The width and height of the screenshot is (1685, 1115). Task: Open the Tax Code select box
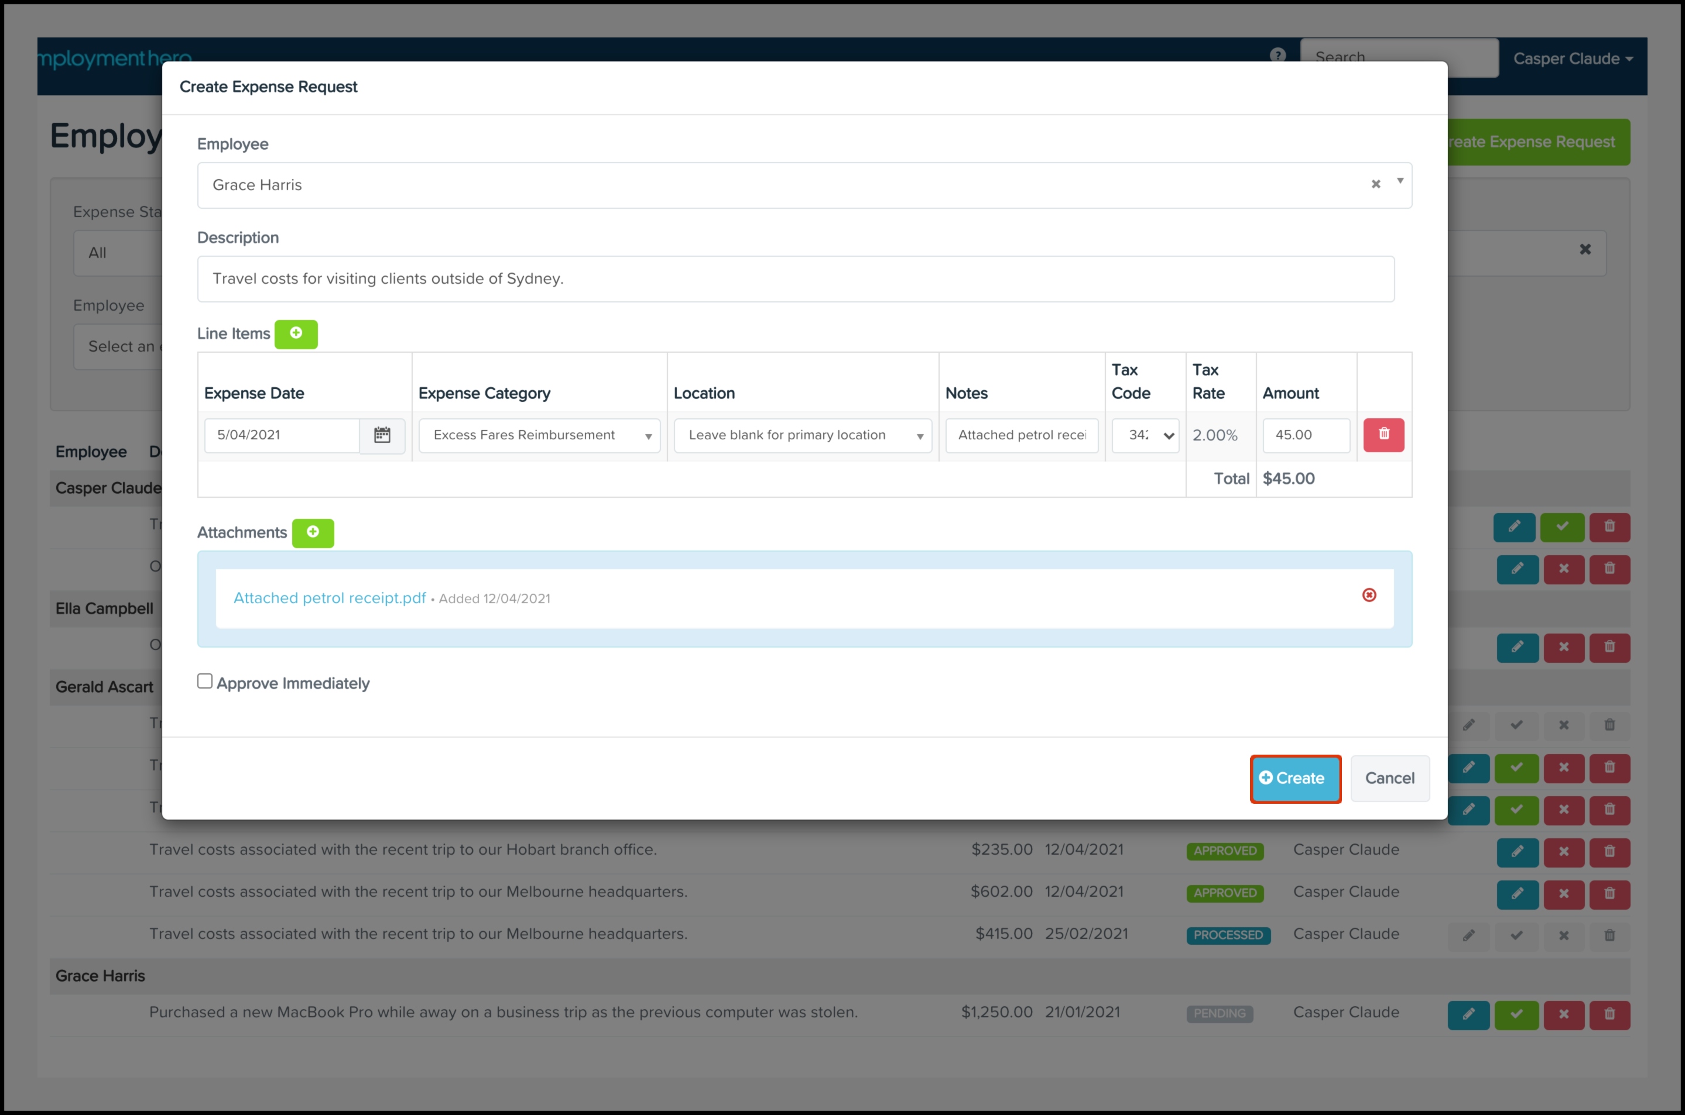pos(1145,435)
